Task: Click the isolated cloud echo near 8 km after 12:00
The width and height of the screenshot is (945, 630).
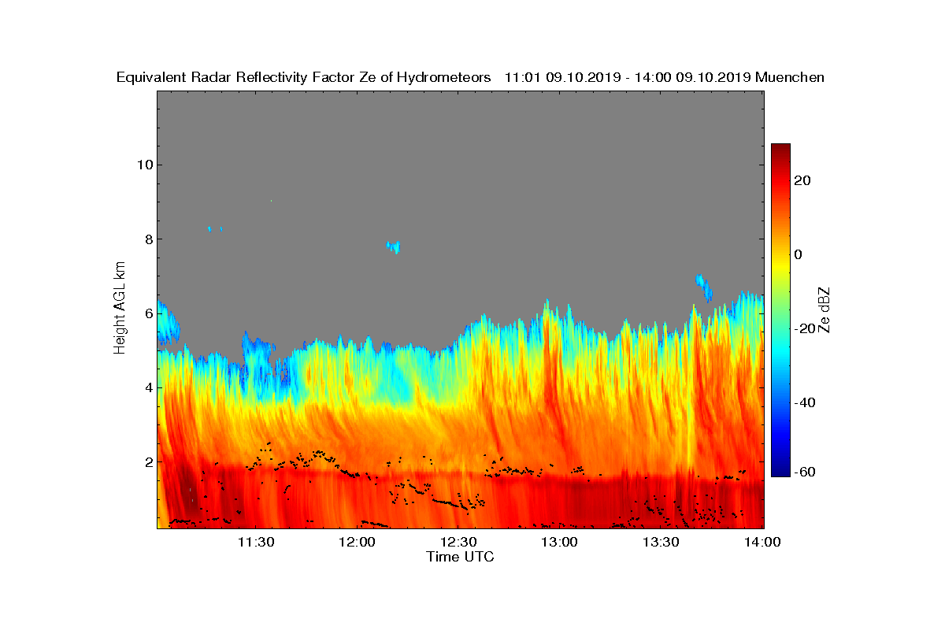Action: pyautogui.click(x=394, y=246)
